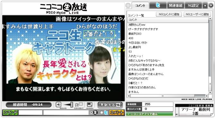The height and width of the screenshot is (118, 215).
Task: Click the gray circle icon beside コメント tab
Action: pos(128,5)
